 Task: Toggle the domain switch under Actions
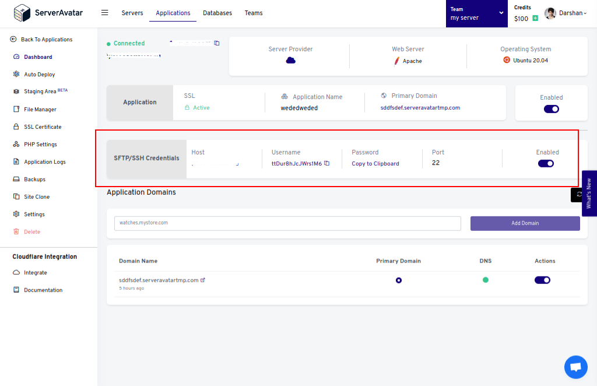click(542, 280)
